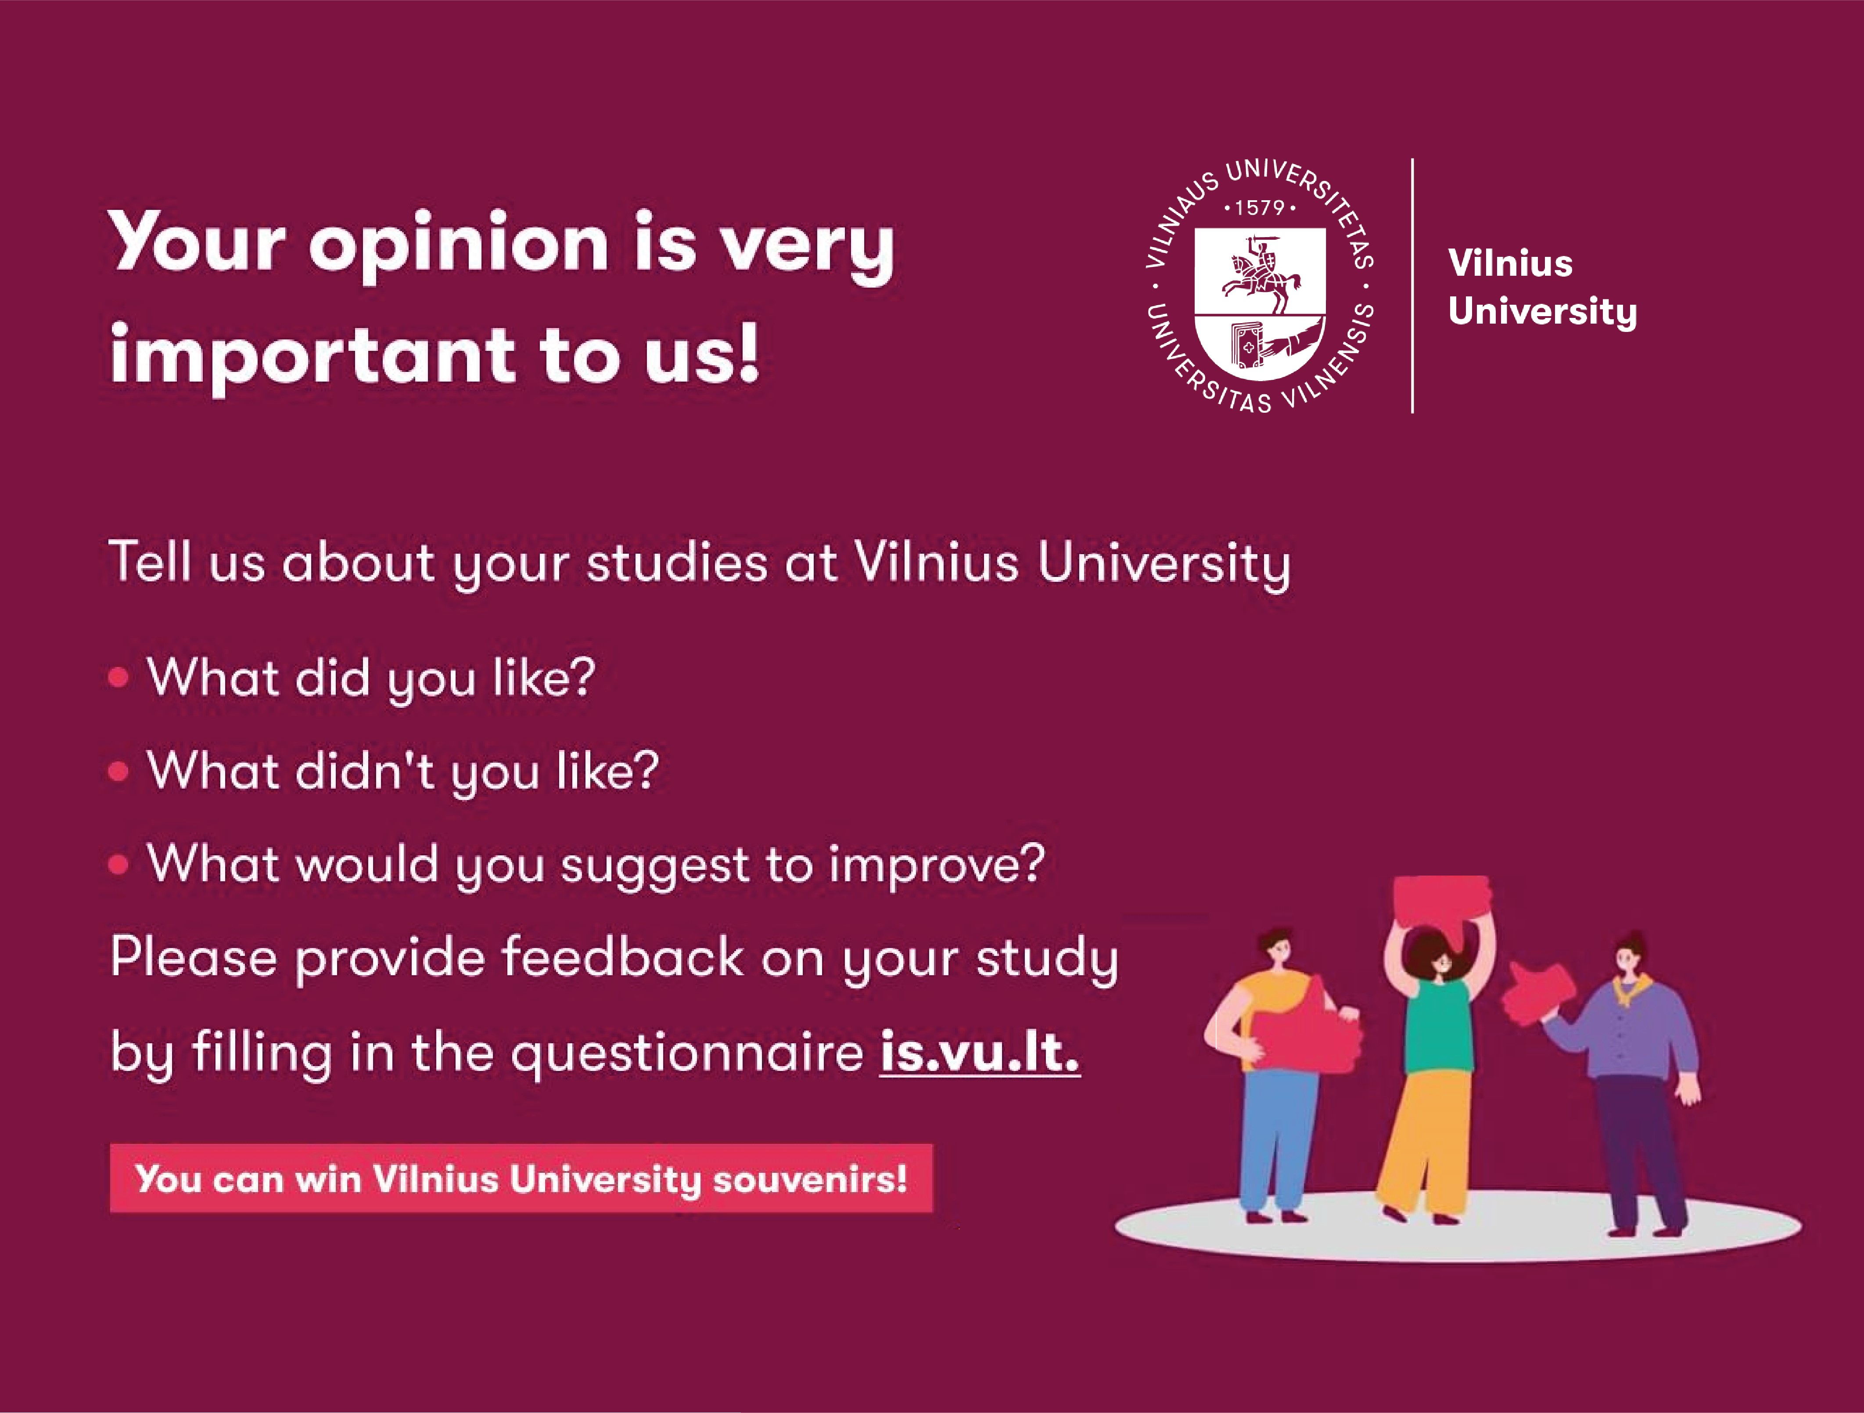Click the vertical divider line next to logo

pyautogui.click(x=1412, y=286)
